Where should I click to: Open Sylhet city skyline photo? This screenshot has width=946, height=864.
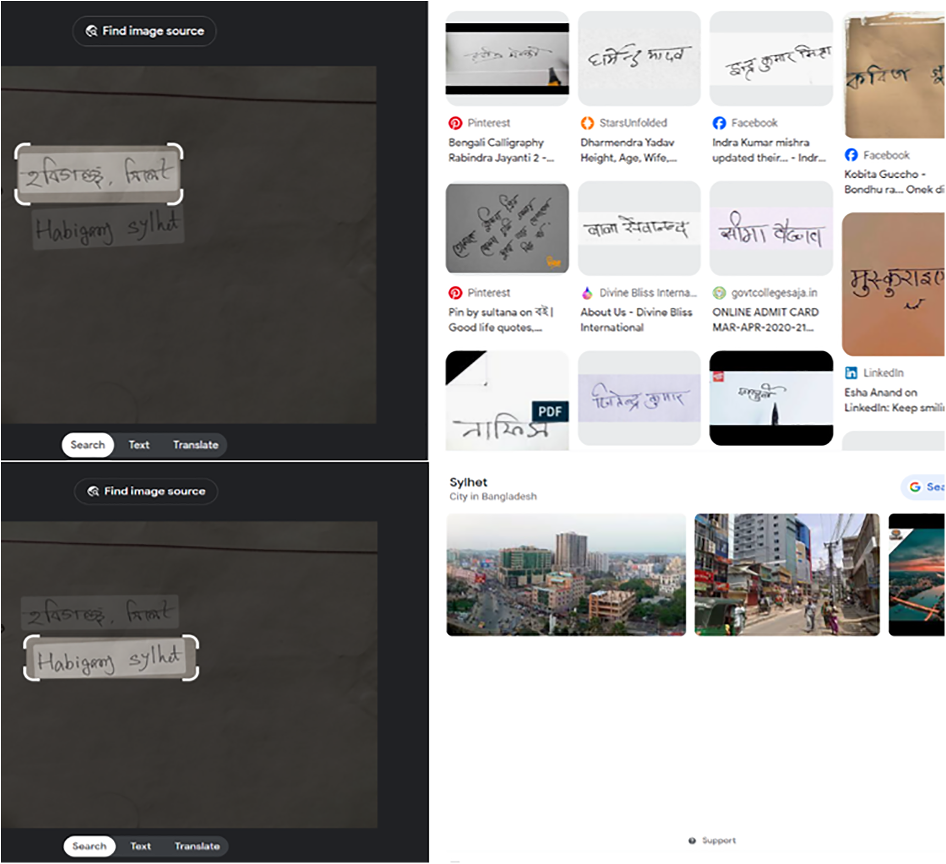click(x=566, y=575)
